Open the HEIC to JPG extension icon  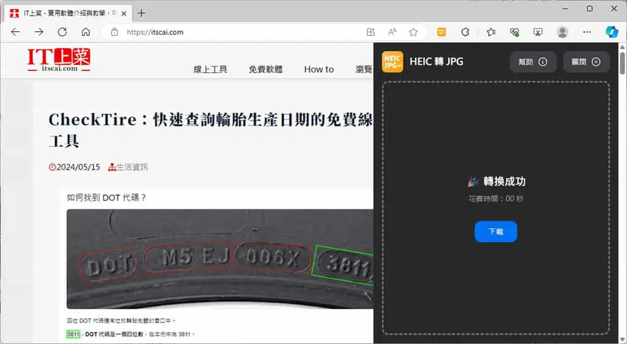(x=441, y=32)
